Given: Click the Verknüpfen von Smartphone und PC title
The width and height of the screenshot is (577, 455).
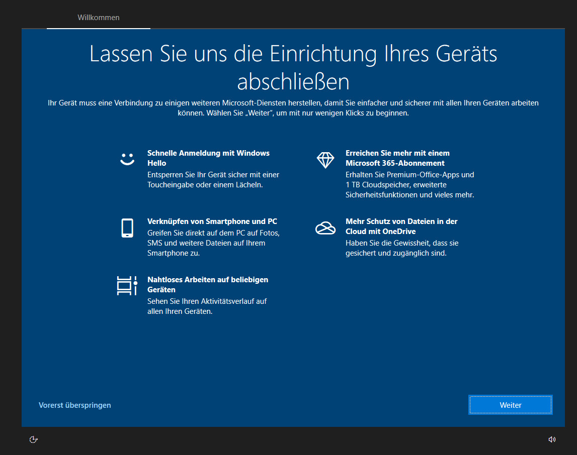Looking at the screenshot, I should pyautogui.click(x=212, y=221).
